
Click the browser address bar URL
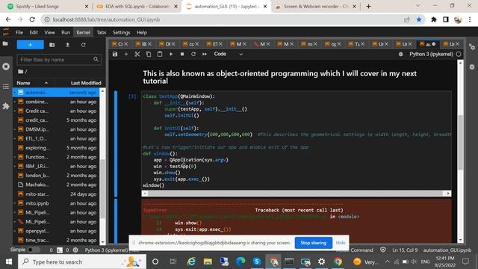[x=106, y=19]
